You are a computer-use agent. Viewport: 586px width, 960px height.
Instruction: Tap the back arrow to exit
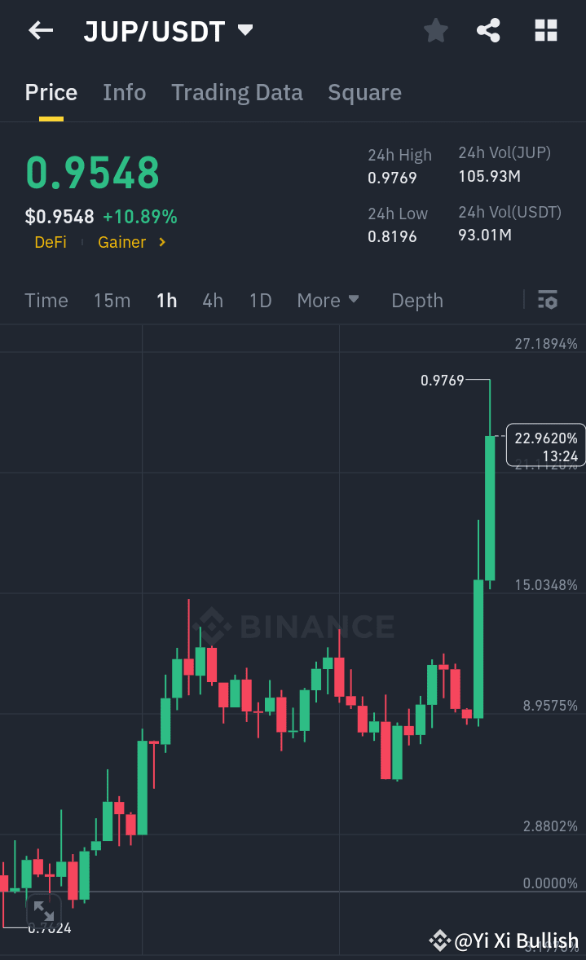39,30
